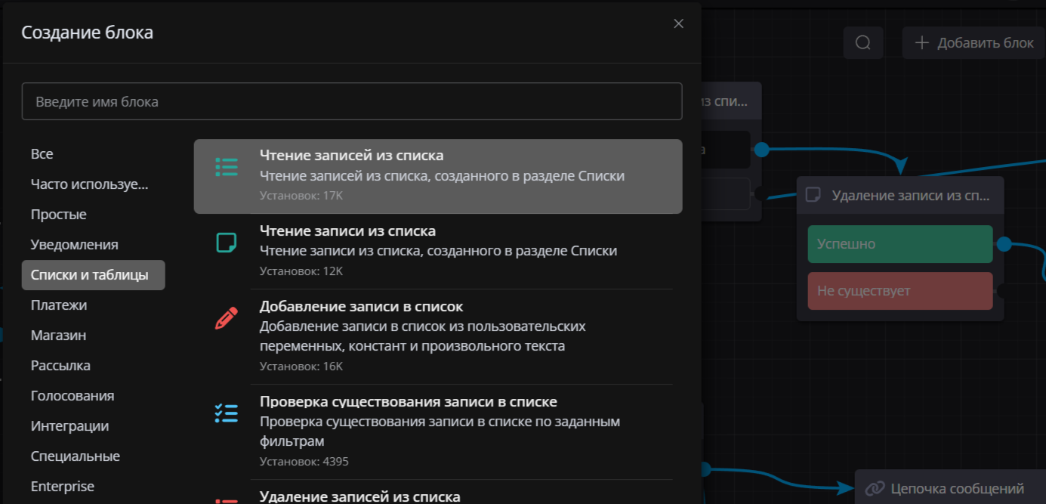Click the red pencil icon for Добавление записи
The image size is (1046, 504).
pyautogui.click(x=226, y=318)
